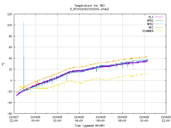The width and height of the screenshot is (171, 128).
Task: Click the y-axis tick label -20
Action: pyautogui.click(x=10, y=91)
